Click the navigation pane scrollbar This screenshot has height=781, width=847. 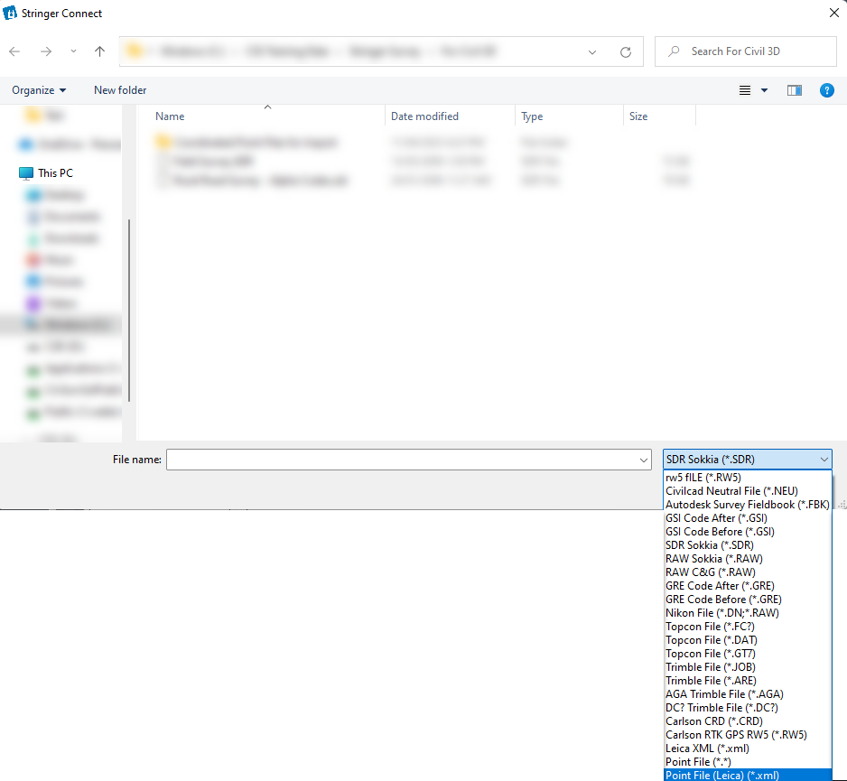click(x=128, y=310)
